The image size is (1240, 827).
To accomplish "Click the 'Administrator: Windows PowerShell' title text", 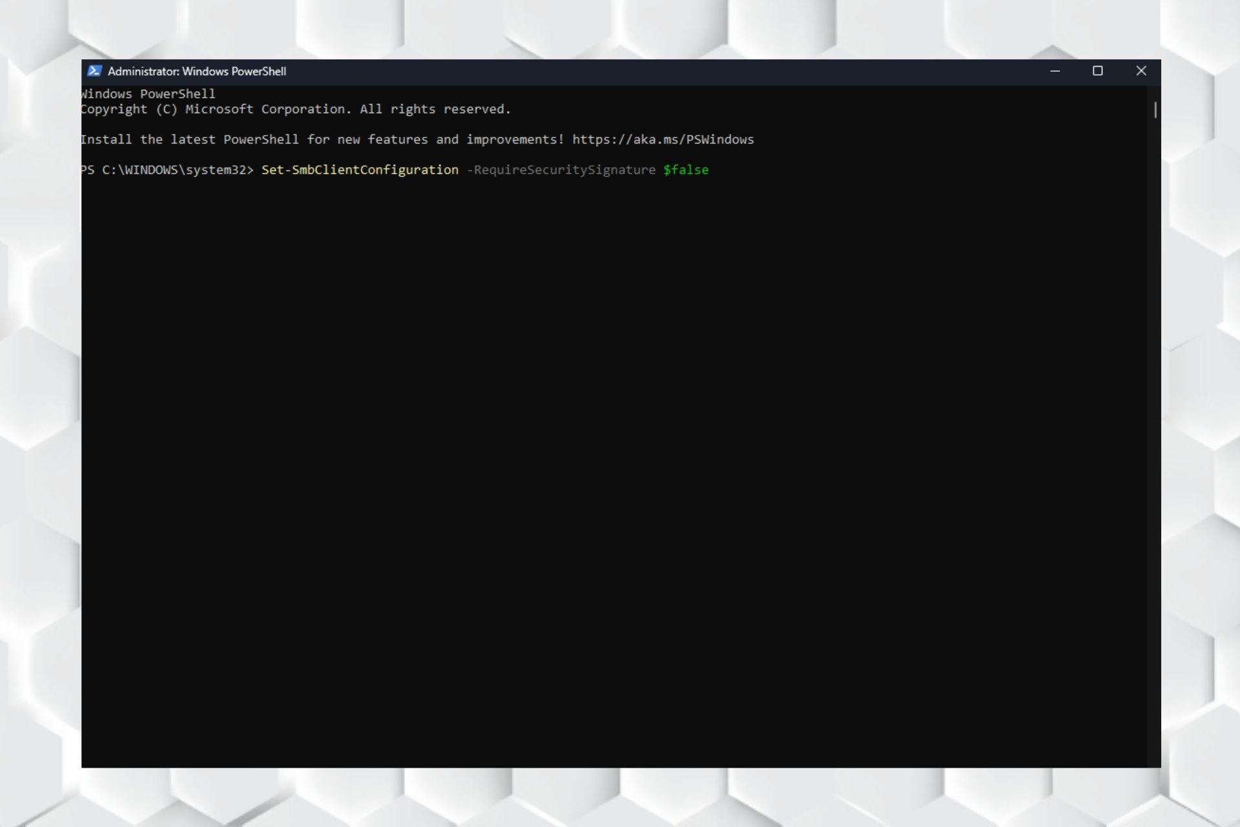I will point(196,72).
